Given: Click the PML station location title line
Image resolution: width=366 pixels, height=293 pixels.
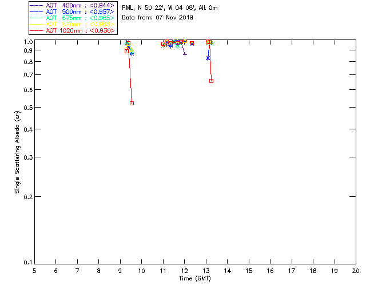Looking at the screenshot, I should tap(170, 7).
